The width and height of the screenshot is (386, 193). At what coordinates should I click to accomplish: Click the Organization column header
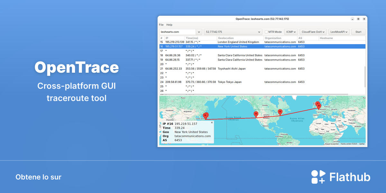(280, 38)
